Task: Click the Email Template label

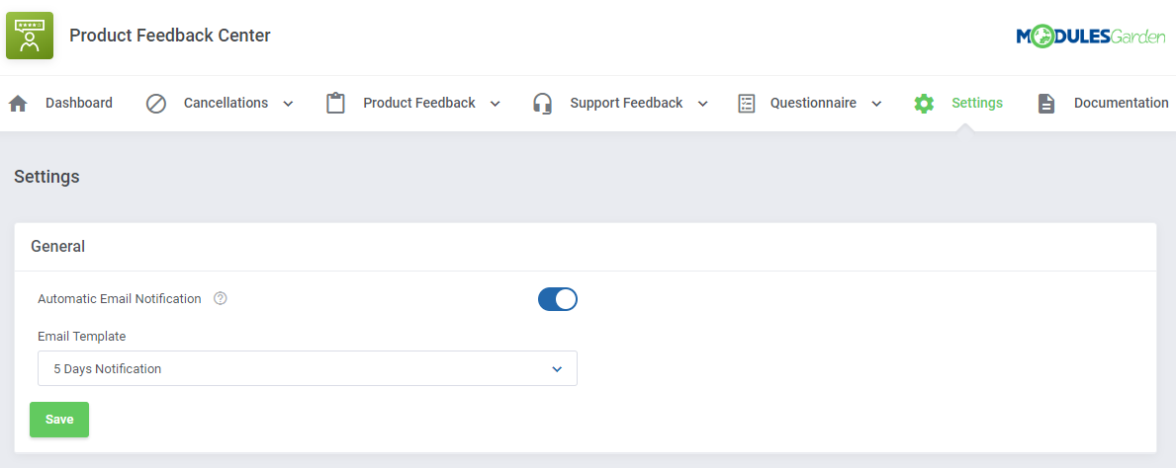Action: pos(82,337)
